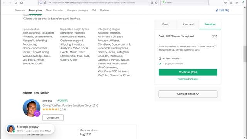Expand the Contact Seller dropdown

tap(188, 94)
